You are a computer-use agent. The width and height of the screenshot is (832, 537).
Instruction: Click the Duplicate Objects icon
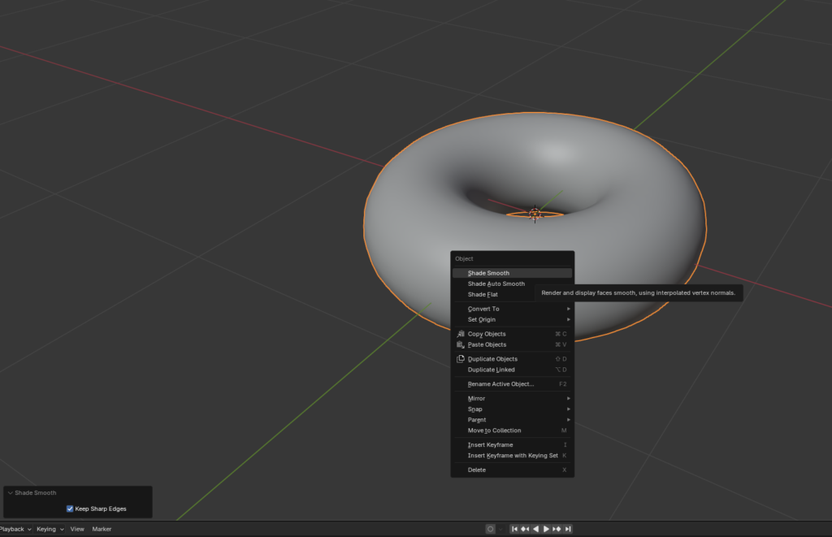pyautogui.click(x=461, y=359)
